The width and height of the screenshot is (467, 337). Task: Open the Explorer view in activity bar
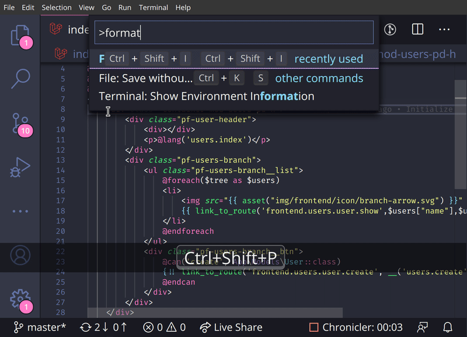[x=20, y=35]
